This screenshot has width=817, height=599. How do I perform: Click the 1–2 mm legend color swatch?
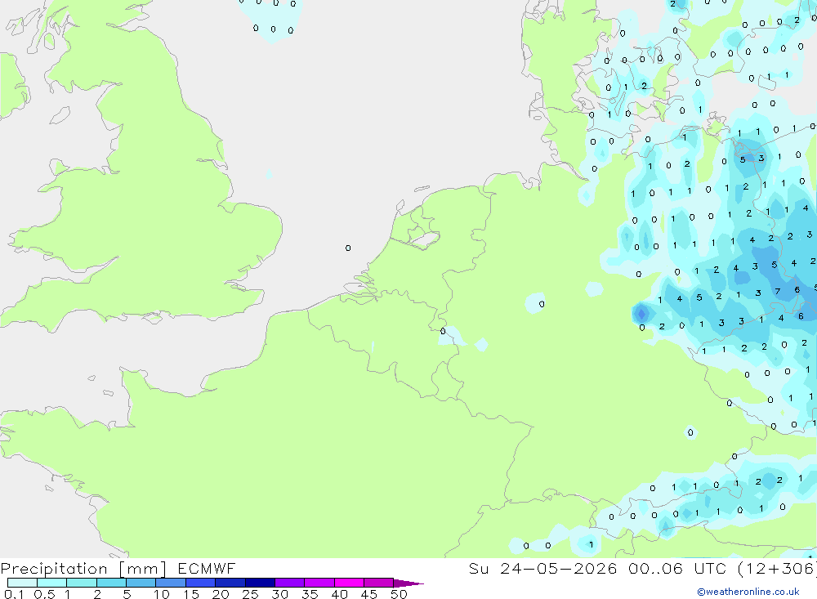(x=82, y=583)
